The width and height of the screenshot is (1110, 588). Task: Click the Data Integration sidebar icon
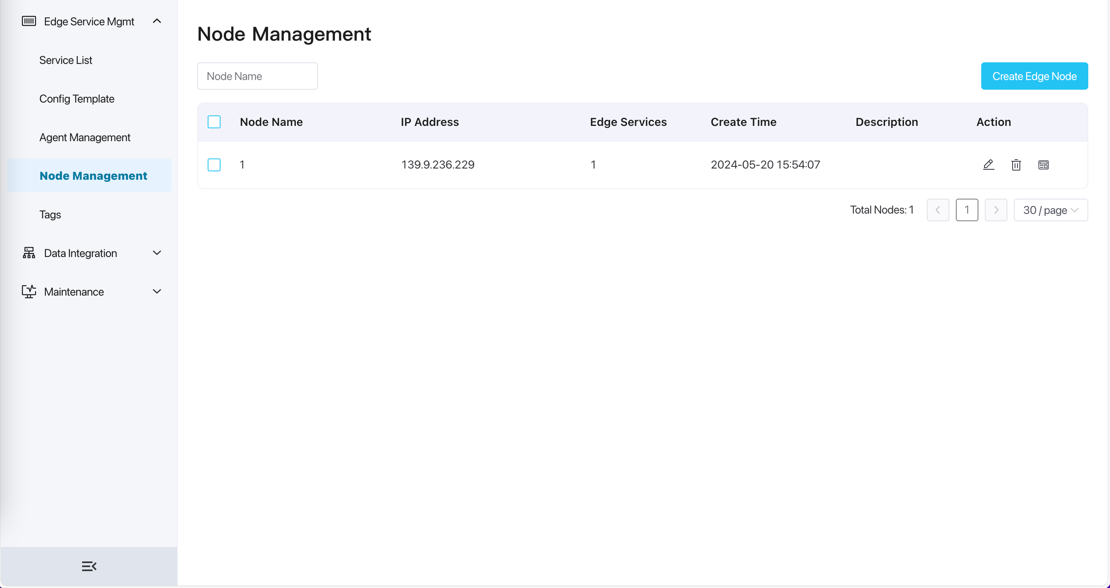pos(29,253)
